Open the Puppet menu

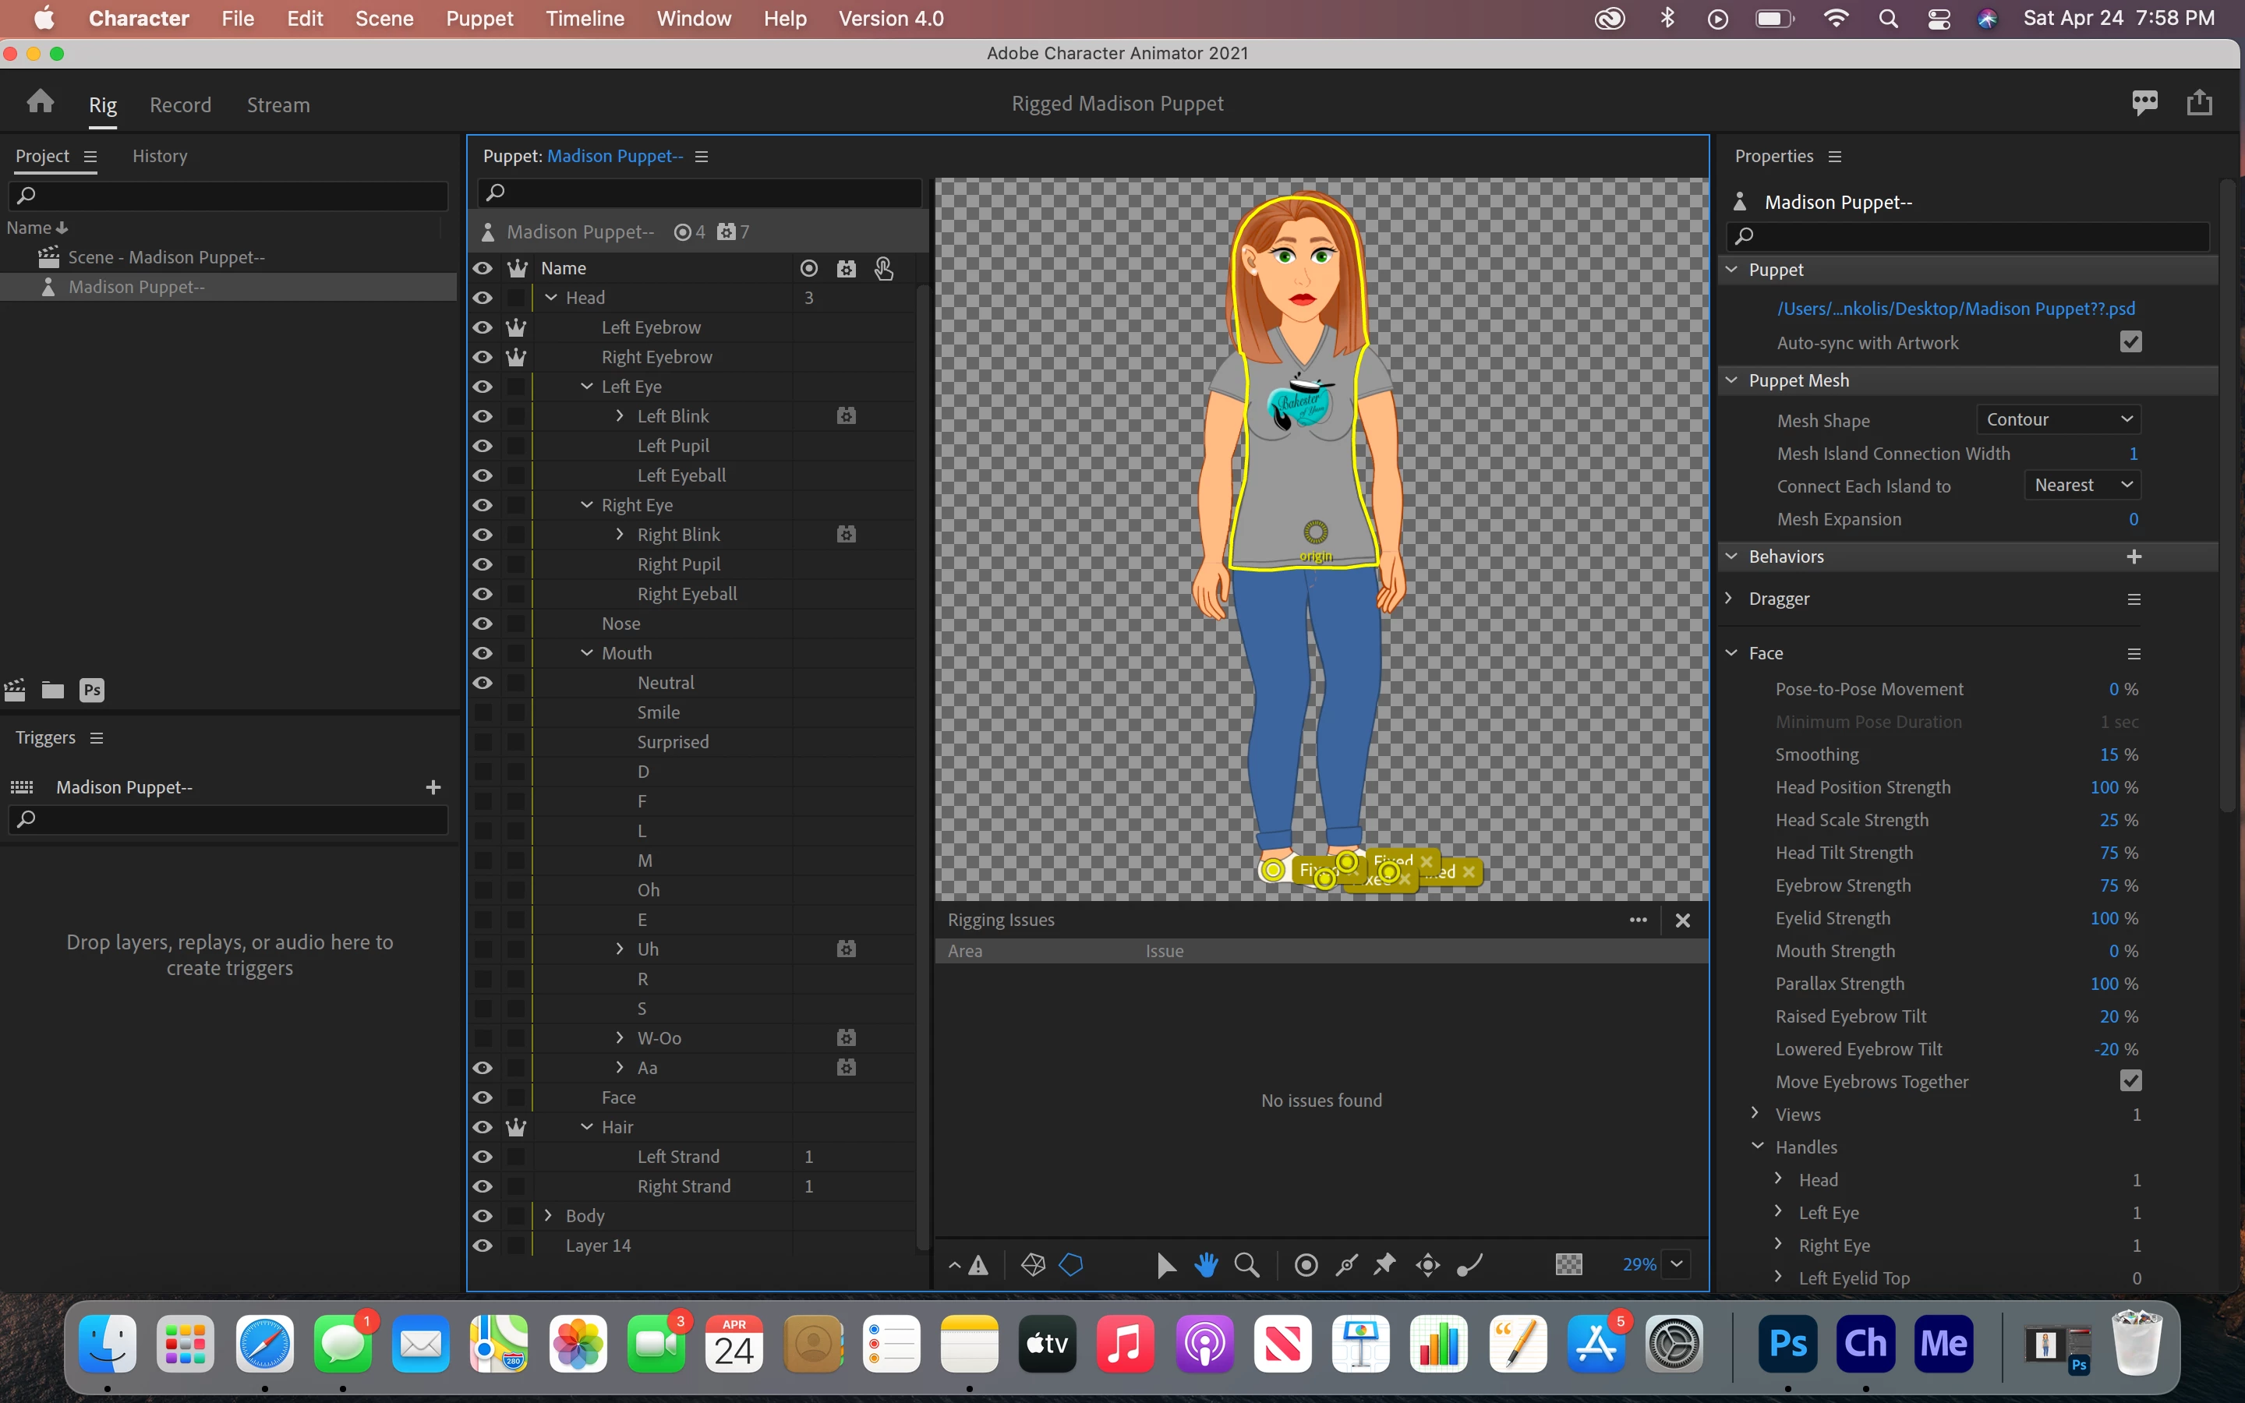(x=479, y=19)
